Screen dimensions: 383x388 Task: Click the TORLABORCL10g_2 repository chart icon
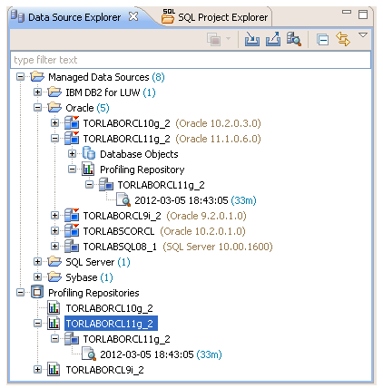pos(54,308)
